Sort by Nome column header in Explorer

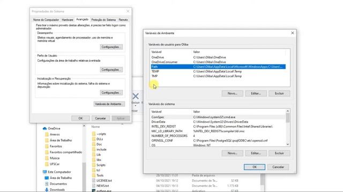95,127
